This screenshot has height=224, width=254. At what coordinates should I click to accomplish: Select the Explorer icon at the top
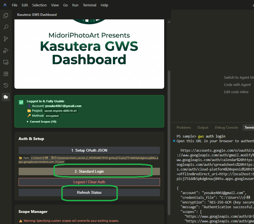[x=6, y=16]
